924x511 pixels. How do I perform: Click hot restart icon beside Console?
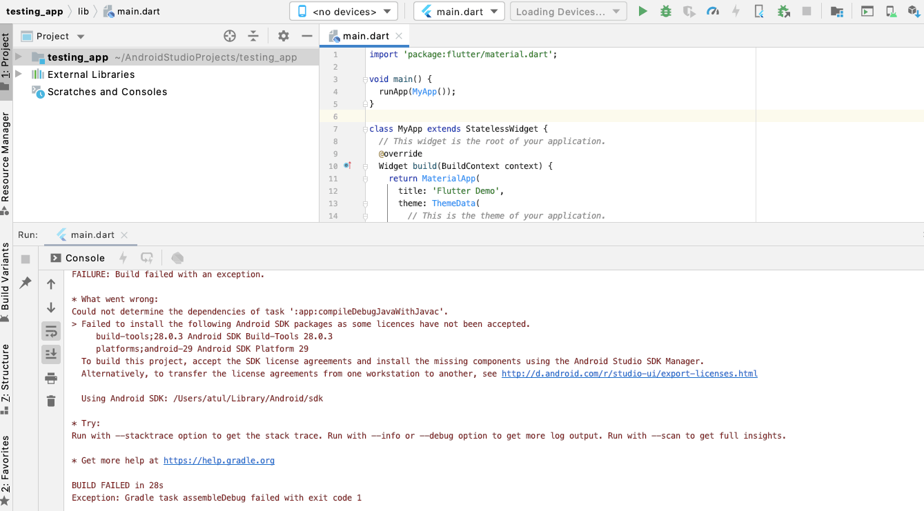click(146, 258)
